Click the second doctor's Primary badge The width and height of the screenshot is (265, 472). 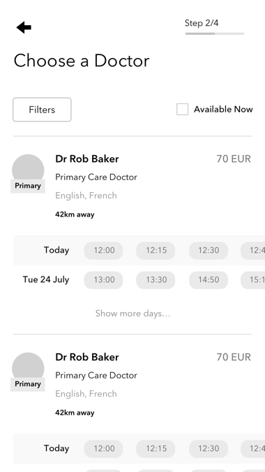pos(28,385)
